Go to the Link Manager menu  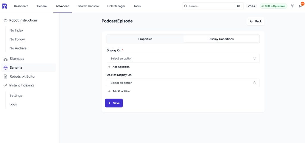click(x=116, y=6)
